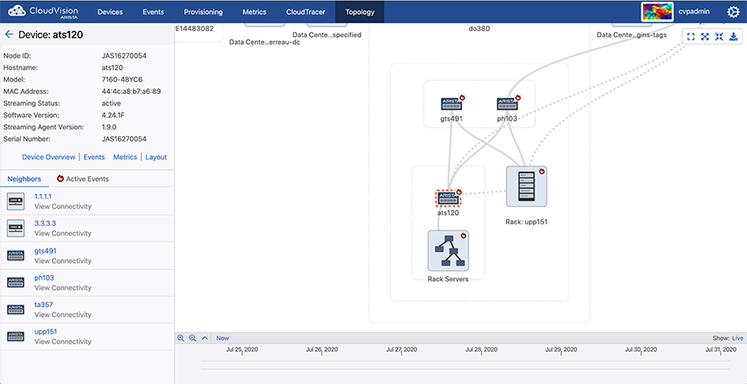Image resolution: width=747 pixels, height=384 pixels.
Task: Fit topology to screen with the brackets icon
Action: [691, 36]
